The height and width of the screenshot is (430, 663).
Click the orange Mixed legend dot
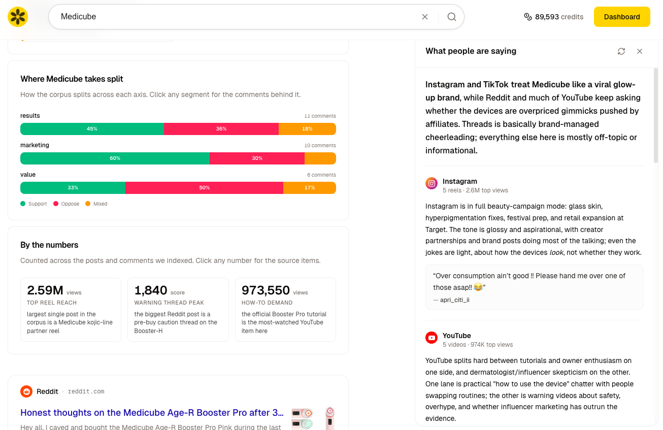[x=88, y=204]
